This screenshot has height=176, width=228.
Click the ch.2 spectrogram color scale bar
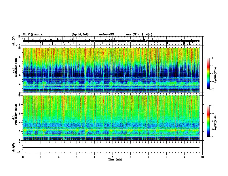[208, 121]
